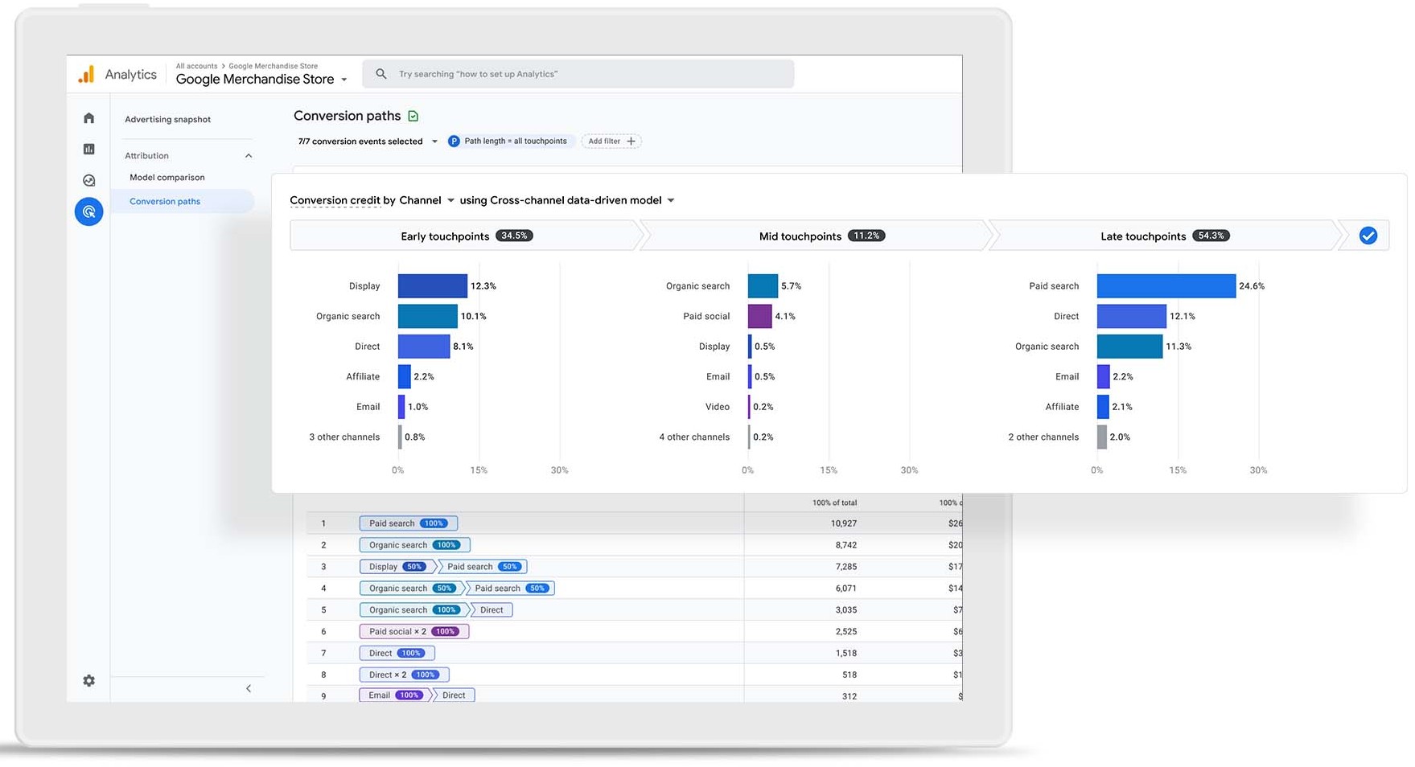Image resolution: width=1415 pixels, height=767 pixels.
Task: Open Advertising snapshot in the menu
Action: [x=167, y=119]
